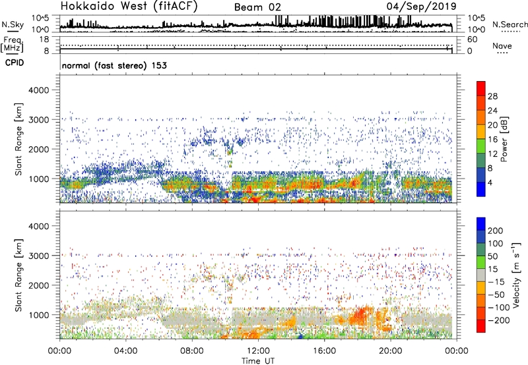
Task: Pick the gray segment of Velocity colorbar
Action: (x=481, y=275)
